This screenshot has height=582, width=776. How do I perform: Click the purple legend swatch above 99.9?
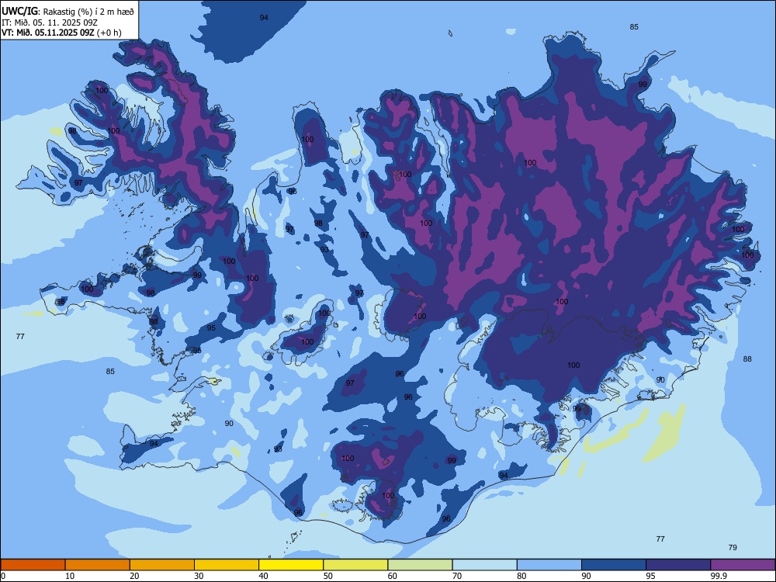pyautogui.click(x=743, y=565)
